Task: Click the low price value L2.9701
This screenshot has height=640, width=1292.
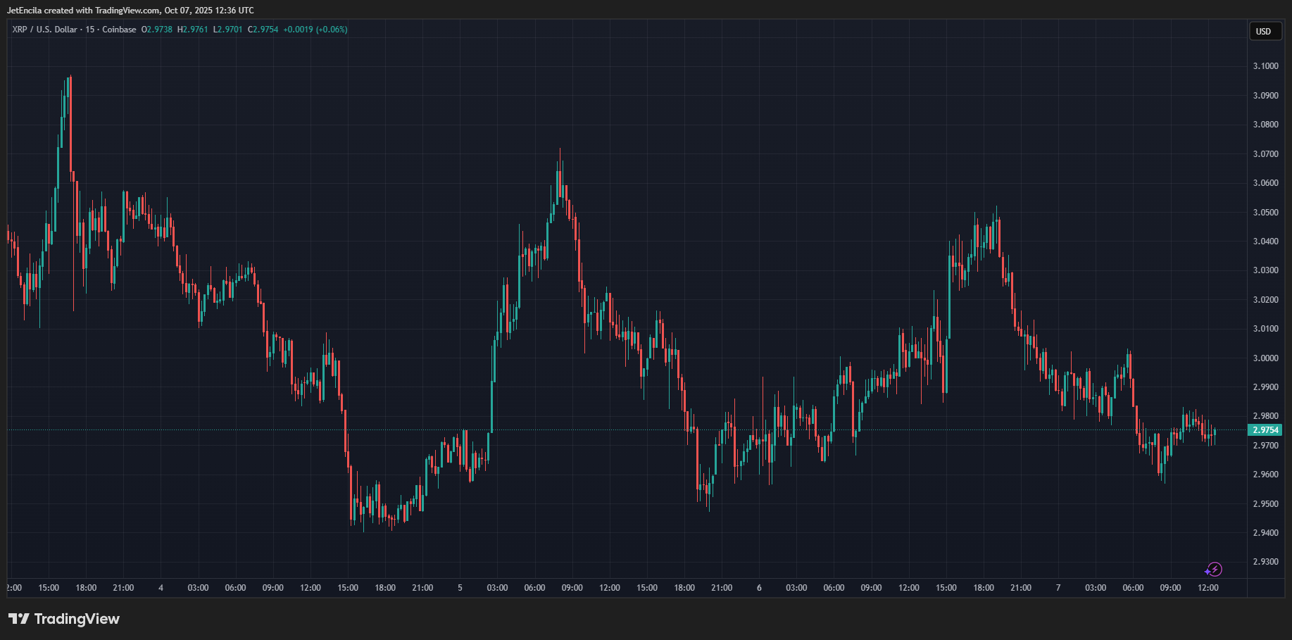Action: pos(228,30)
